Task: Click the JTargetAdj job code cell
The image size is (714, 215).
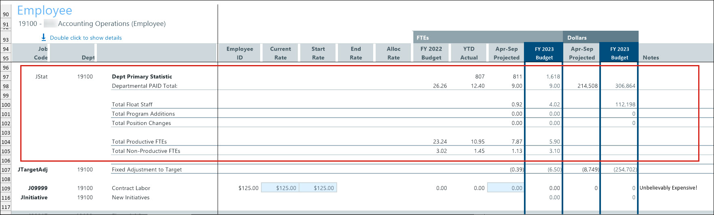Action: pyautogui.click(x=33, y=170)
